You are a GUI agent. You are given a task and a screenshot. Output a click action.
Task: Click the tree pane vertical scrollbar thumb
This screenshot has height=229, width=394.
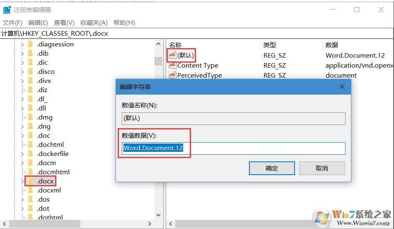click(158, 61)
